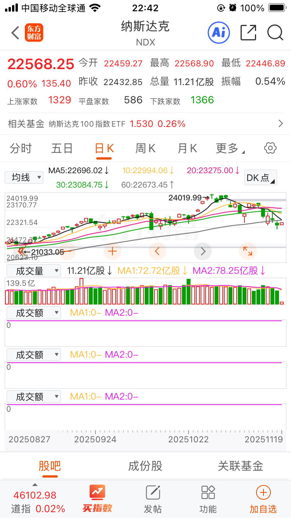291x518 pixels.
Task: Open the 功能 functions icon
Action: point(208,499)
